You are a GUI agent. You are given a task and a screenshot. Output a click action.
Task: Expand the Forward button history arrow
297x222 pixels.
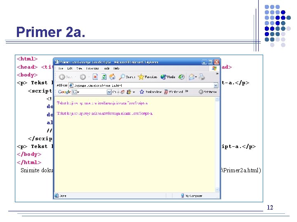[89, 77]
